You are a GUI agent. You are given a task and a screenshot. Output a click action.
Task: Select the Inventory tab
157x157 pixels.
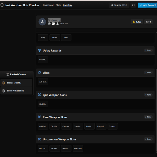[68, 5]
